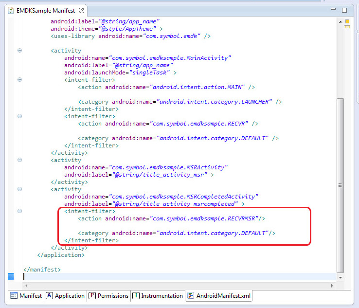Collapse the MainActivity activity block
Screen dimensions: 359x308
[x=19, y=51]
